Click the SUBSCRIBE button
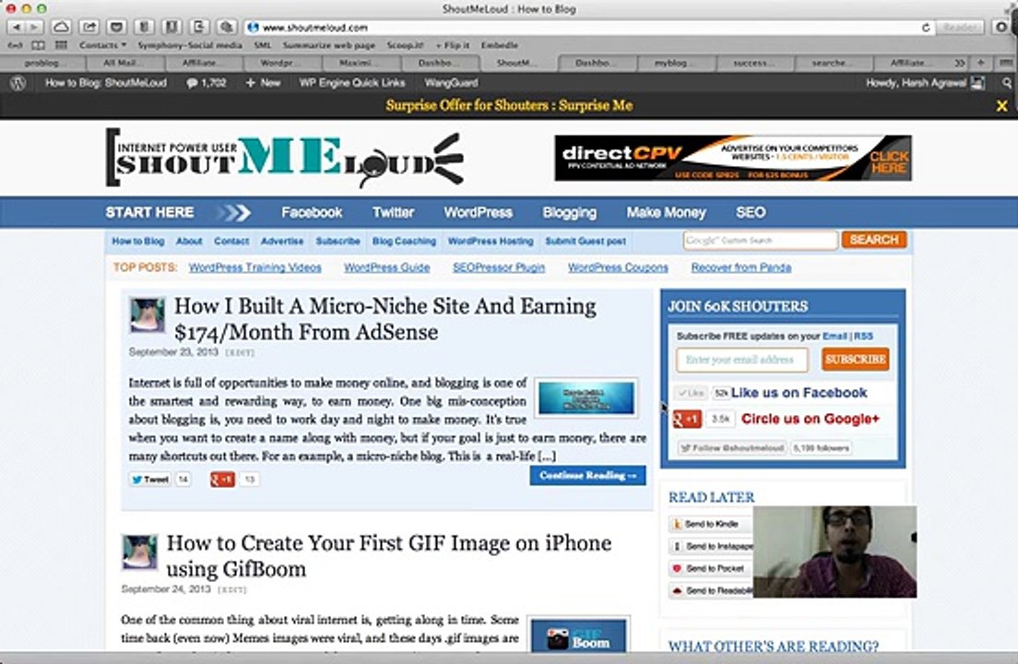Image resolution: width=1018 pixels, height=664 pixels. (x=855, y=360)
